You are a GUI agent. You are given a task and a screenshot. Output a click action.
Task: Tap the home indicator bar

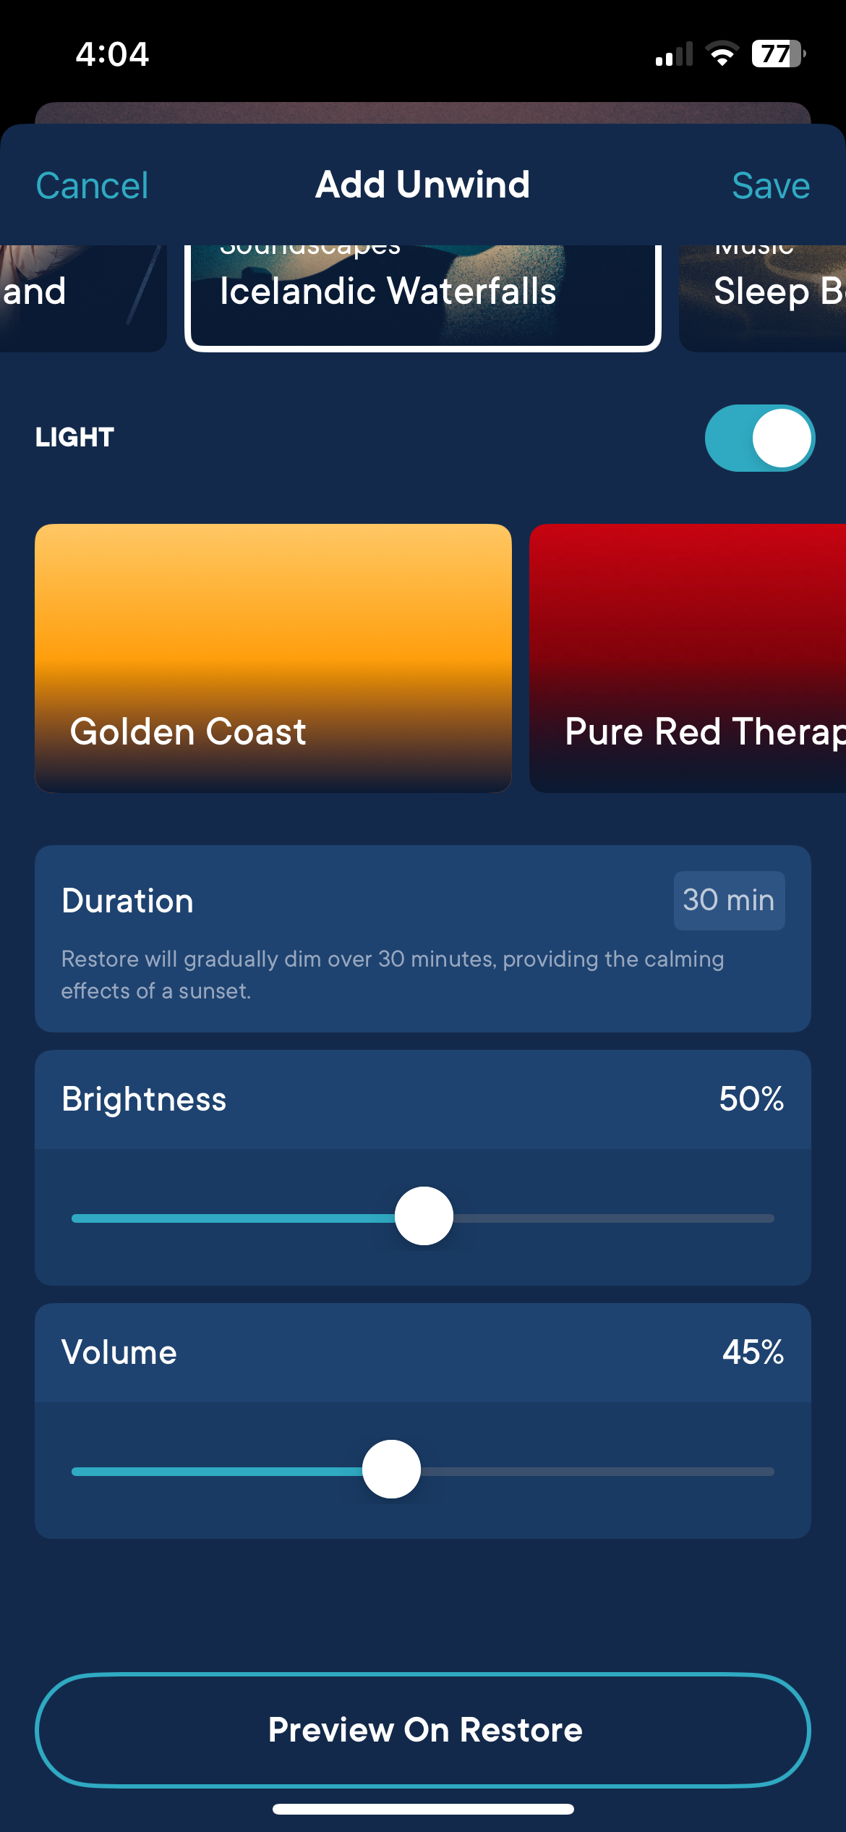pos(423,1809)
